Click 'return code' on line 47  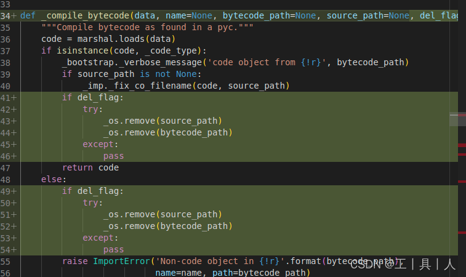point(90,167)
